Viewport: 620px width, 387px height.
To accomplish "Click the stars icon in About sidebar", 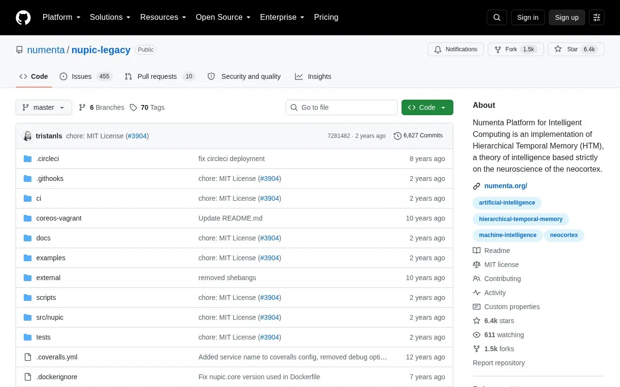I will point(477,321).
